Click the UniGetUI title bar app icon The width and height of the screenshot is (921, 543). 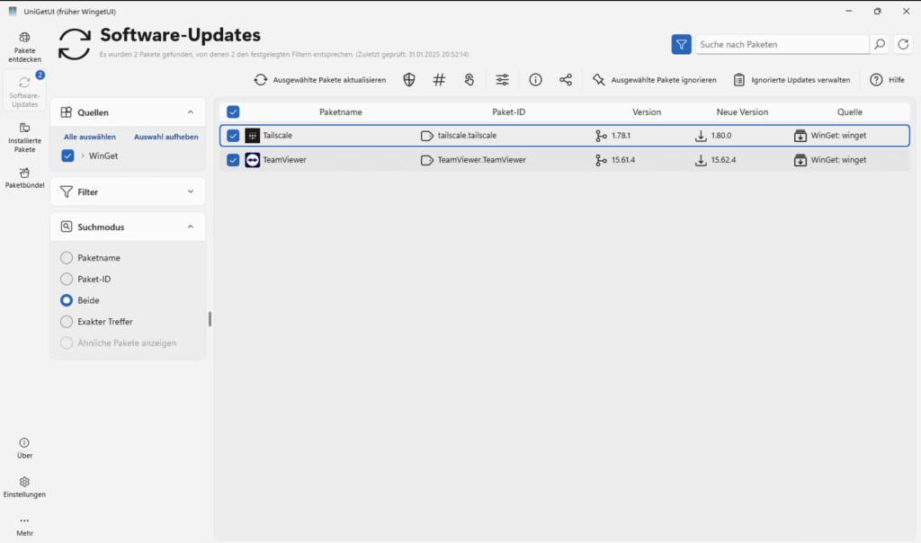click(x=13, y=11)
